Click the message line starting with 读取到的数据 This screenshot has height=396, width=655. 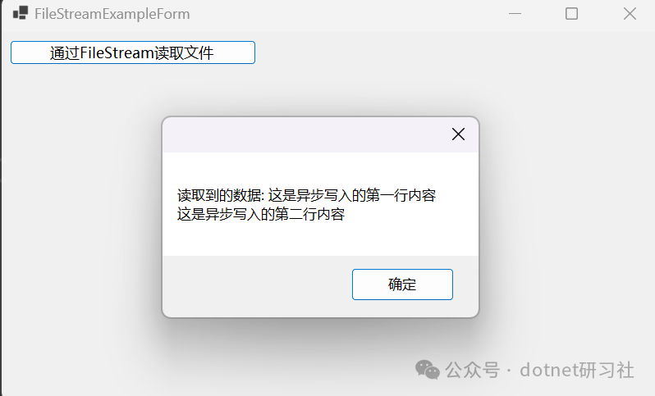(x=306, y=195)
